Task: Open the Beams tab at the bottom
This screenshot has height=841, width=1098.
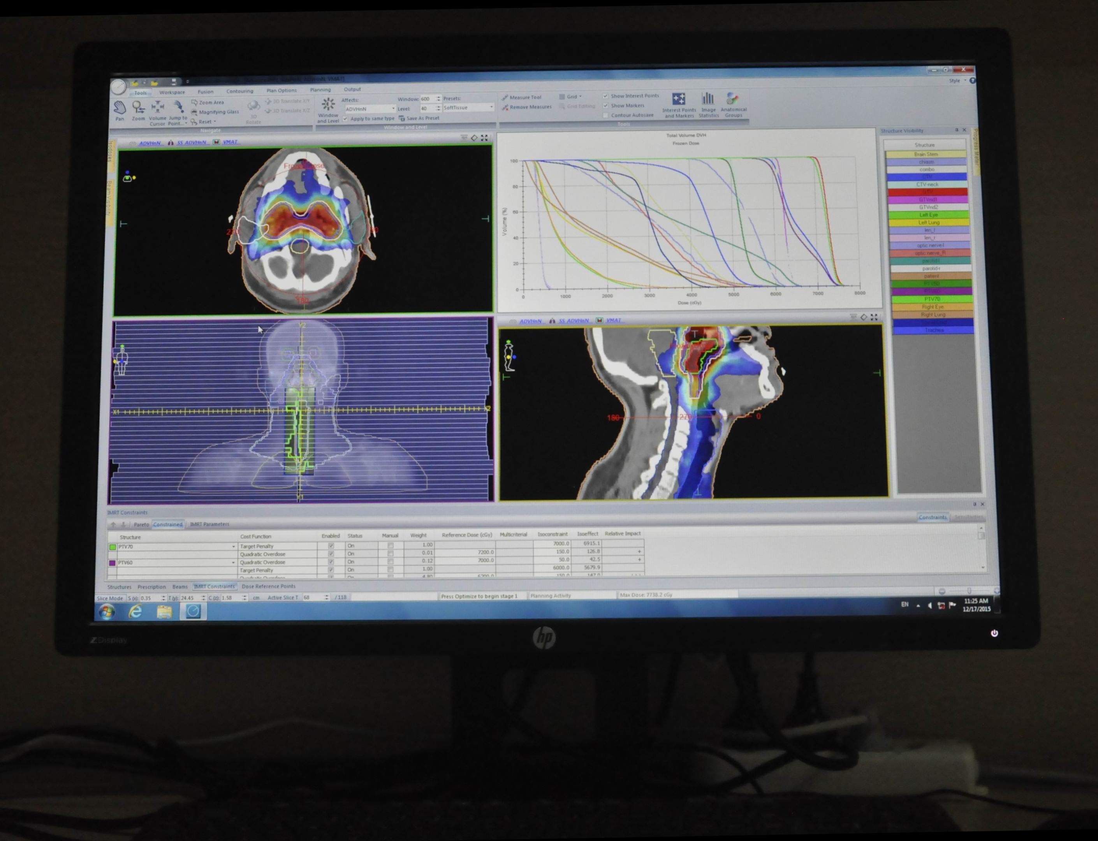Action: pos(180,587)
